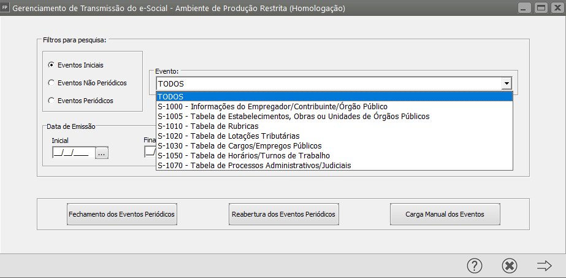This screenshot has width=566, height=278.
Task: Click the FP application icon in title bar
Action: (x=6, y=9)
